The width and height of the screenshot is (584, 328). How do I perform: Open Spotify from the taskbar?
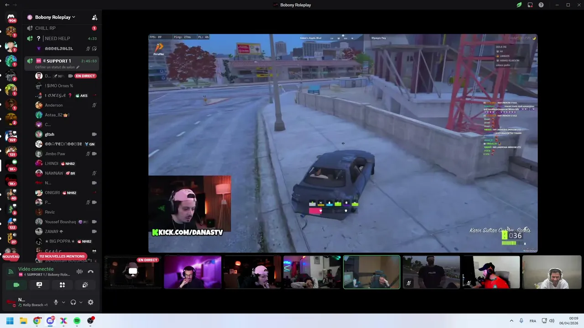coord(77,321)
